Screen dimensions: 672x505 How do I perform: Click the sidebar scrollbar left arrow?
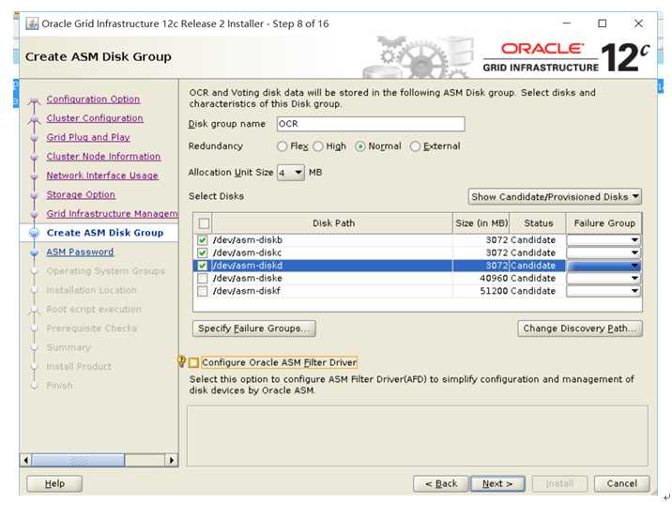[25, 461]
